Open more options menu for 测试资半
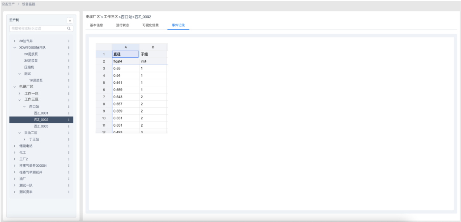The height and width of the screenshot is (222, 461). [69, 192]
